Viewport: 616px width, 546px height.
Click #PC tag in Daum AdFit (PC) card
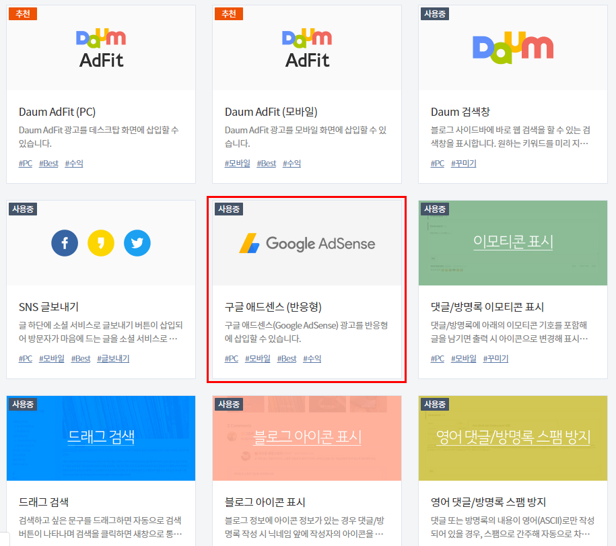[26, 164]
